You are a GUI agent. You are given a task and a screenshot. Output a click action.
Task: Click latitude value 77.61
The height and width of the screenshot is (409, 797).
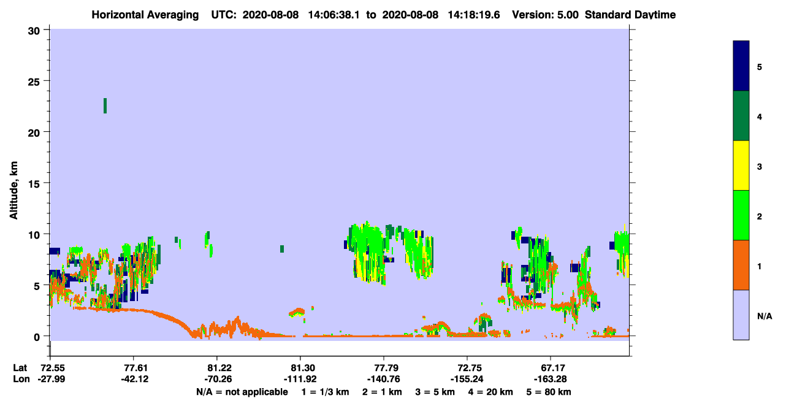pyautogui.click(x=133, y=368)
